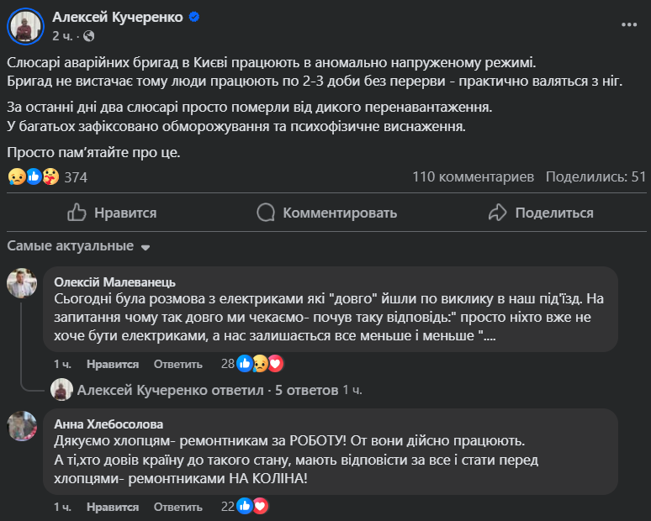Viewport: 651px width, 521px height.
Task: Open the post reactions emoji summary
Action: tap(34, 177)
